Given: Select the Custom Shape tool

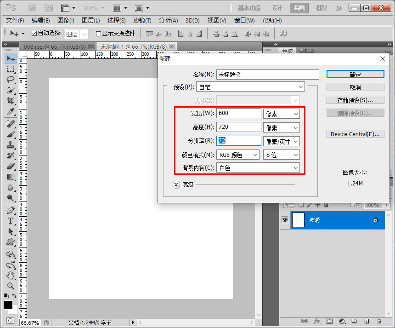Looking at the screenshot, I should point(11,242).
